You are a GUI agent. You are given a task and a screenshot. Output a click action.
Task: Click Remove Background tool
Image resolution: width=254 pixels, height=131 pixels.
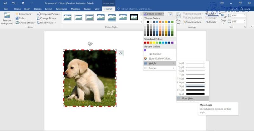(7, 18)
